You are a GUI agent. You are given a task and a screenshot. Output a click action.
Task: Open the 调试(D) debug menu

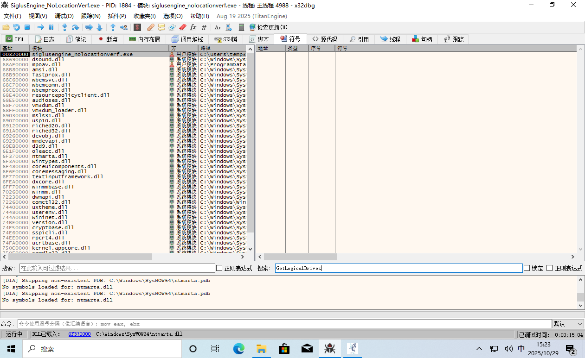tap(64, 16)
